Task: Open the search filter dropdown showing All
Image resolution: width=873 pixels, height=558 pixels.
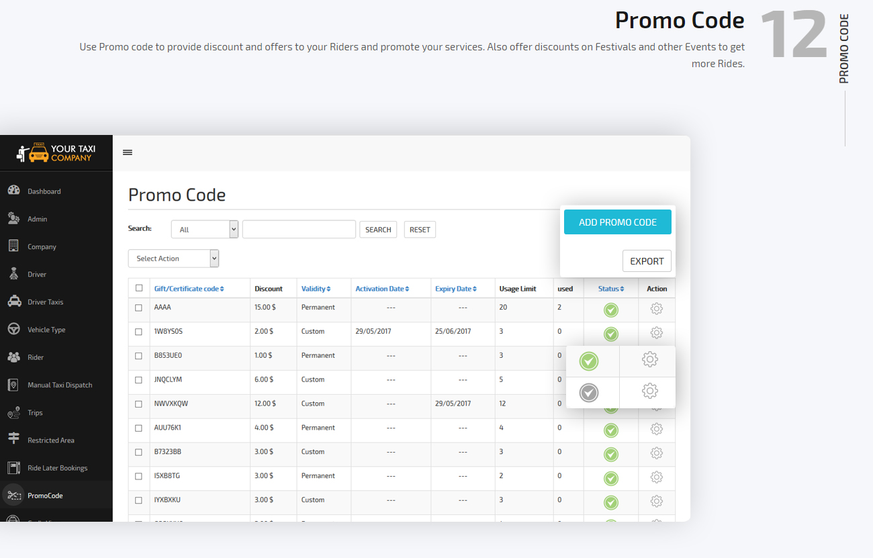Action: tap(204, 229)
